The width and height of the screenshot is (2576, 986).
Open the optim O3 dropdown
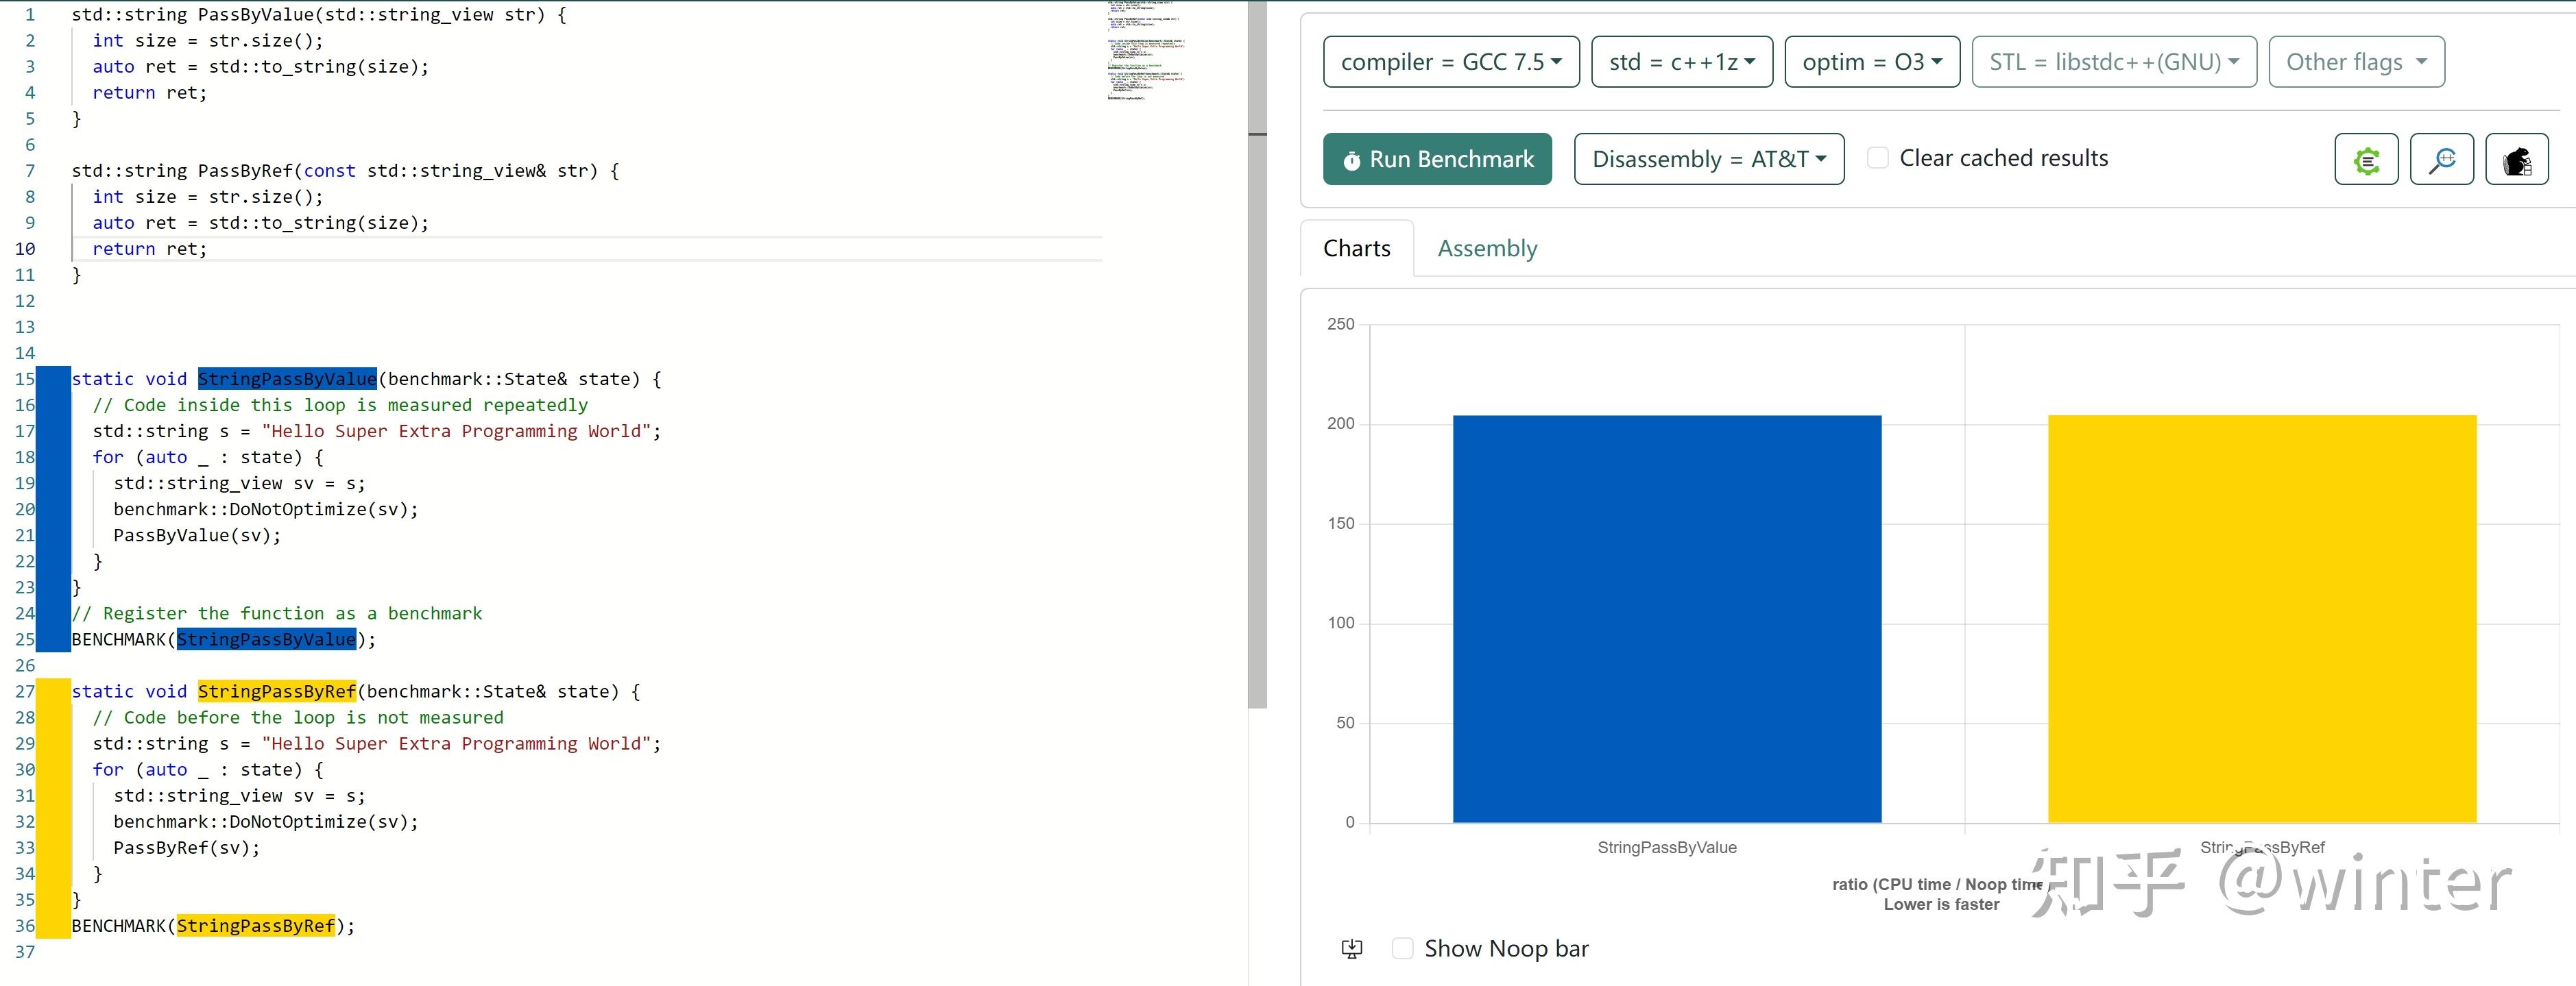[1872, 62]
